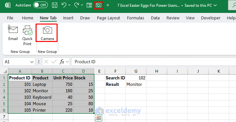
Task: Click the cell containing 102 in column G
Action: coord(136,78)
